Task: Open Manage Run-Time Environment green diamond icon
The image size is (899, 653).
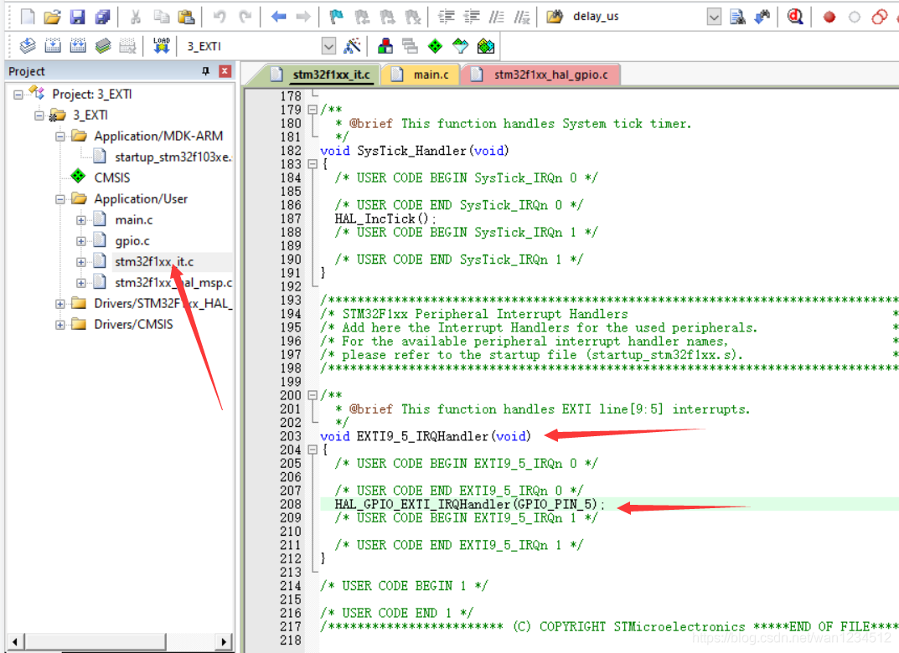Action: [435, 46]
